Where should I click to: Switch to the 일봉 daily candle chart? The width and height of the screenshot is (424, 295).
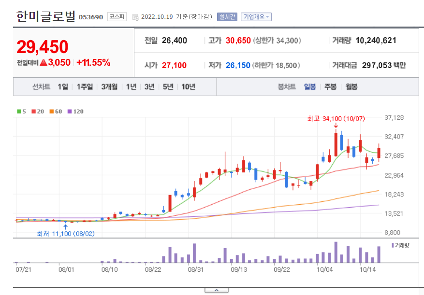[x=310, y=87]
